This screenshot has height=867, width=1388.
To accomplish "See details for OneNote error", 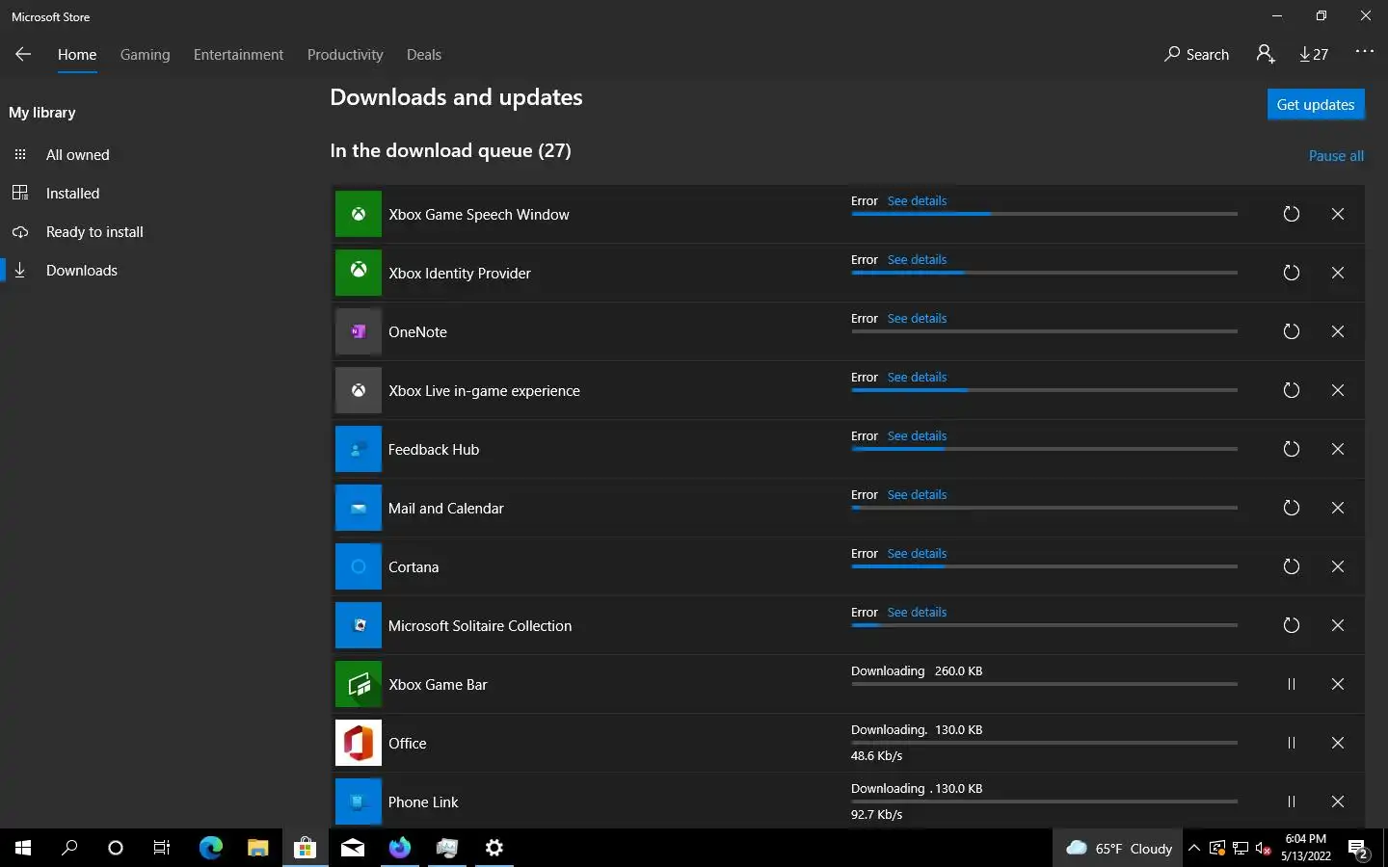I will (917, 319).
